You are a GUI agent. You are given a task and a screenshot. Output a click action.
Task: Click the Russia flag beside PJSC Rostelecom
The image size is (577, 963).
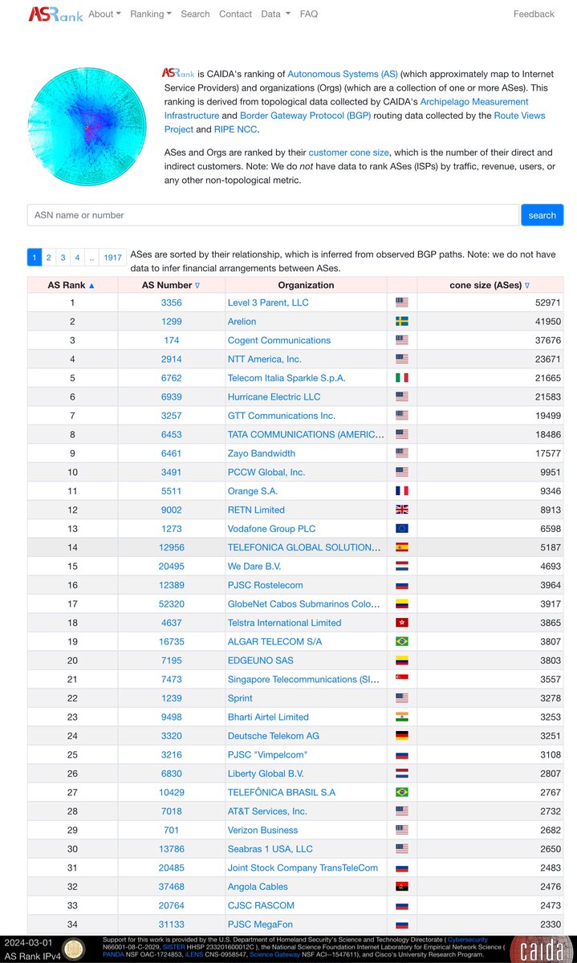point(402,585)
